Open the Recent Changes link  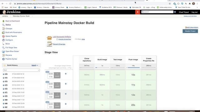pos(59,44)
